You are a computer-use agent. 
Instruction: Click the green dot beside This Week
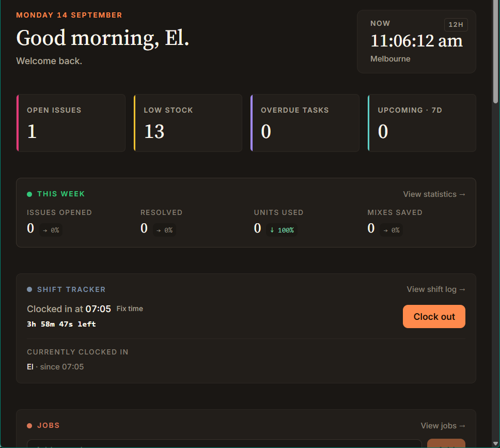pos(29,194)
